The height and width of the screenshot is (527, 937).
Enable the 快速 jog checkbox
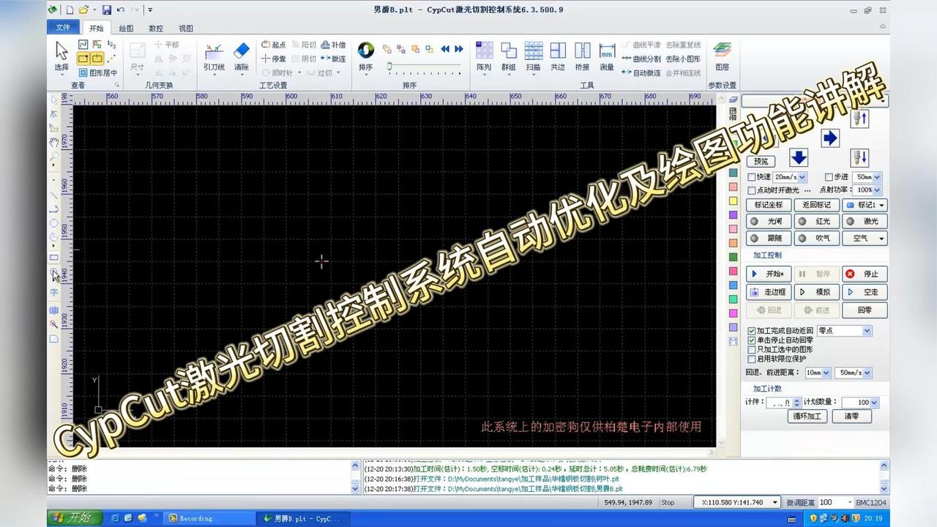click(x=753, y=176)
